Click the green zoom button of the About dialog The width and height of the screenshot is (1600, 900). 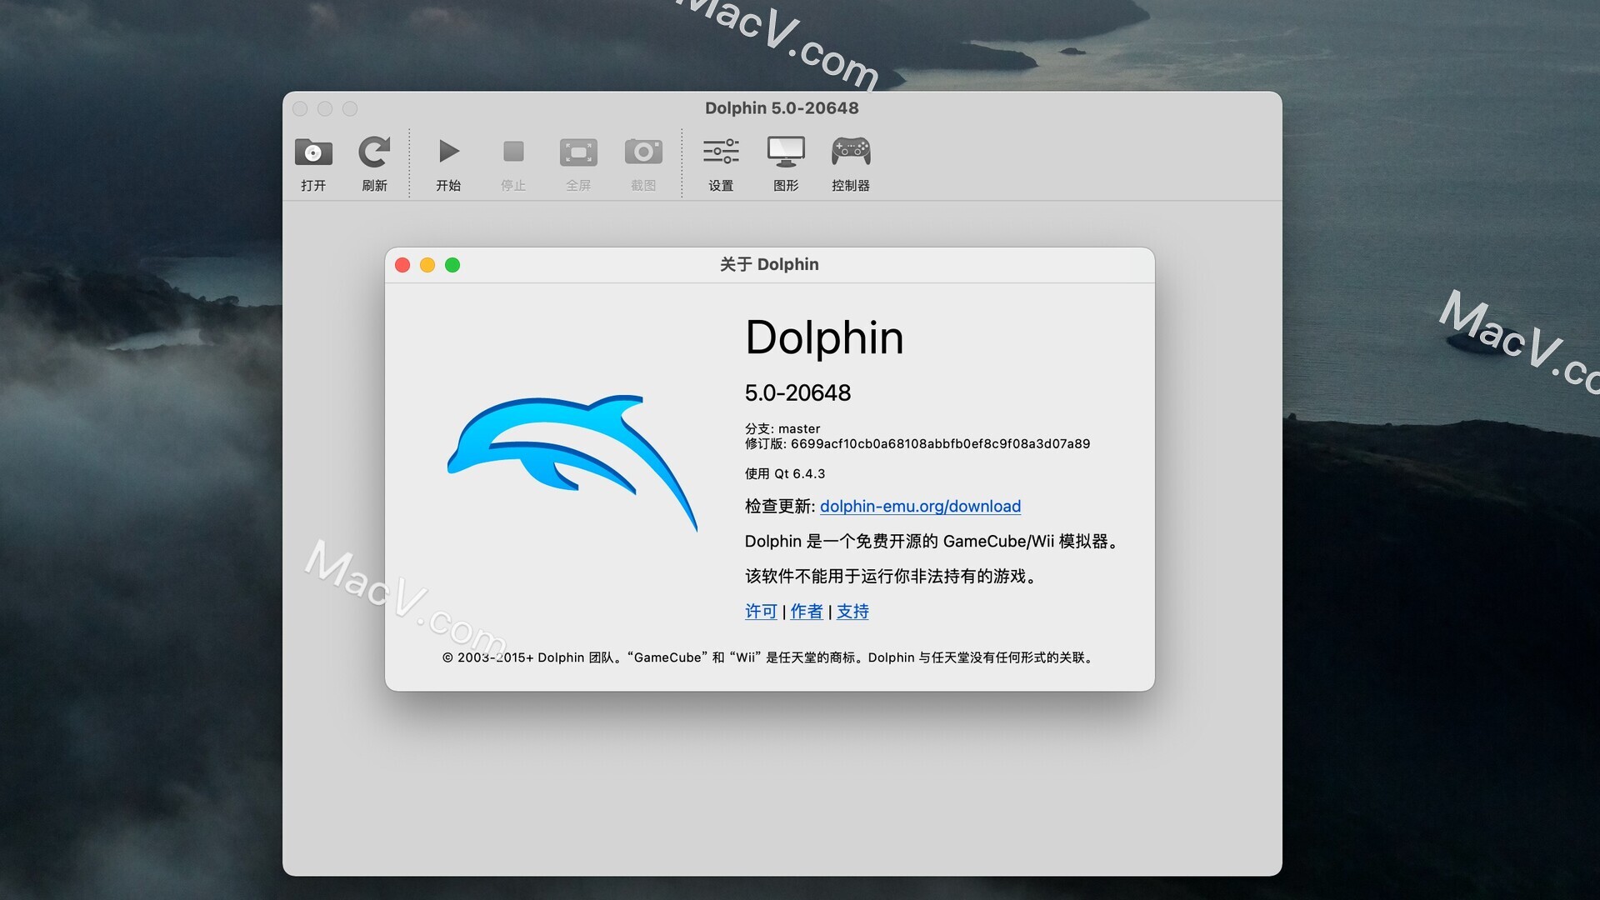[452, 265]
